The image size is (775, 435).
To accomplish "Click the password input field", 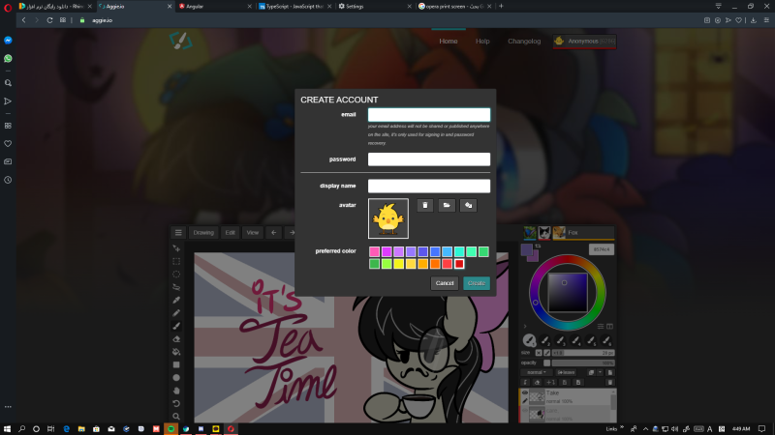I will pos(429,159).
